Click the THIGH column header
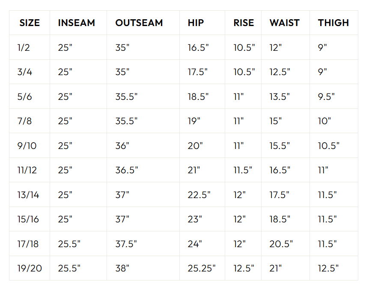 point(333,23)
